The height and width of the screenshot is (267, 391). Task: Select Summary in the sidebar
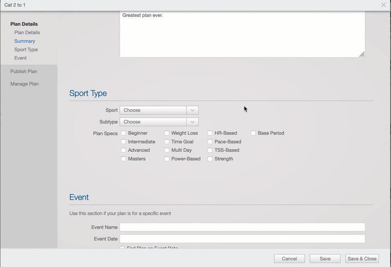(x=24, y=41)
